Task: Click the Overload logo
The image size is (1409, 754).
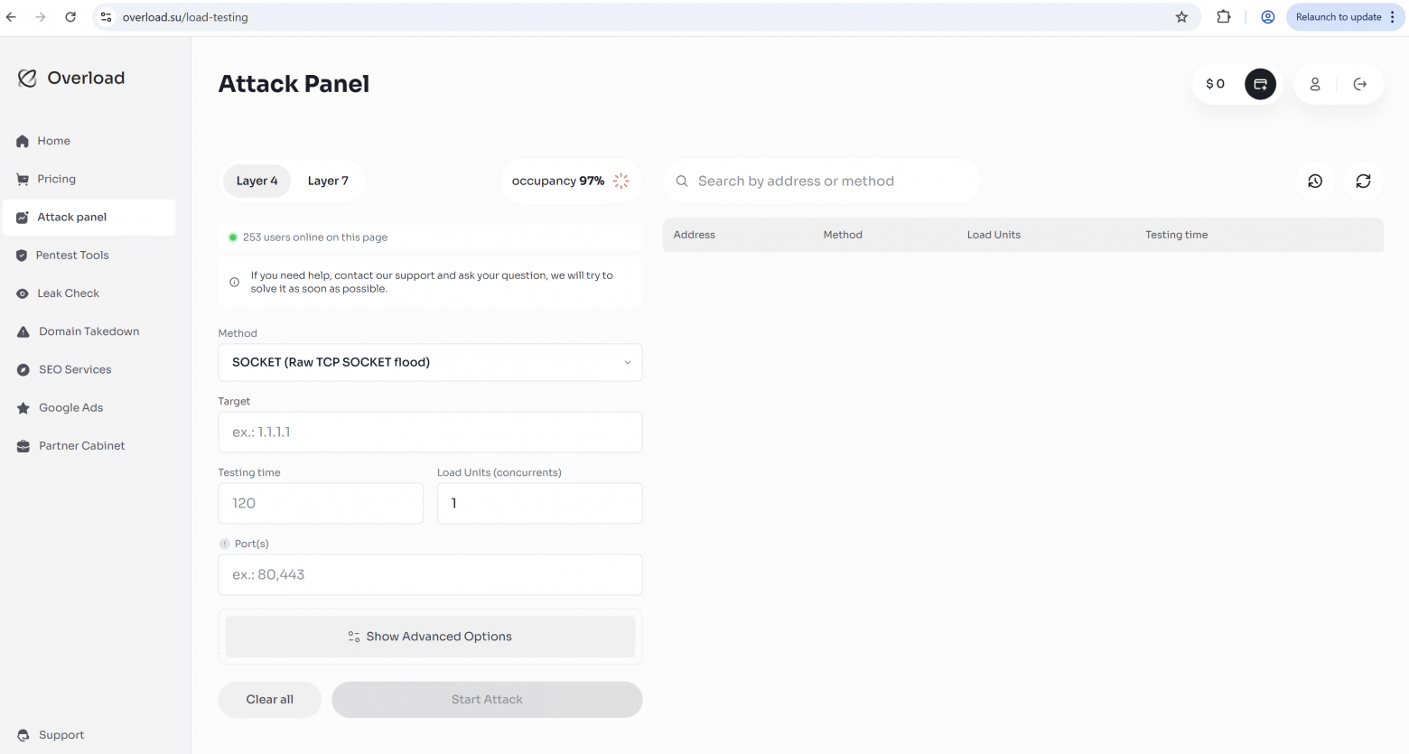Action: (x=71, y=78)
